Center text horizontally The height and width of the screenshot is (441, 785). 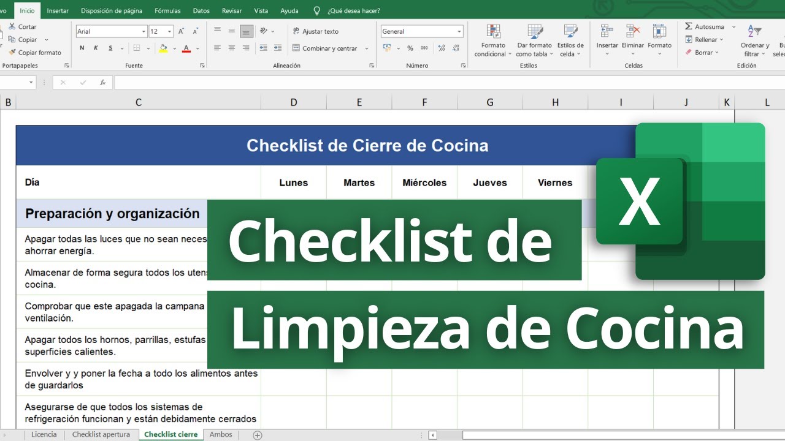pos(232,48)
